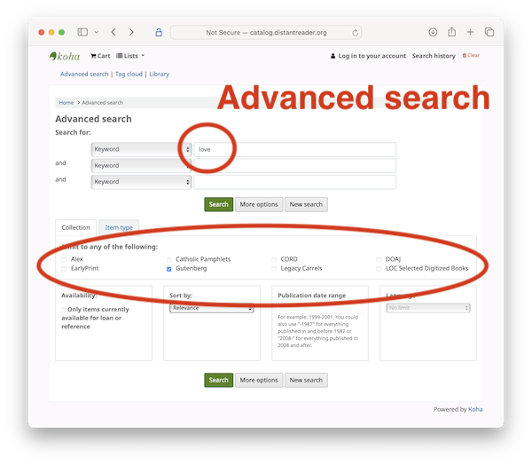The width and height of the screenshot is (532, 465).
Task: Open the Cart icon in navbar
Action: pos(100,56)
